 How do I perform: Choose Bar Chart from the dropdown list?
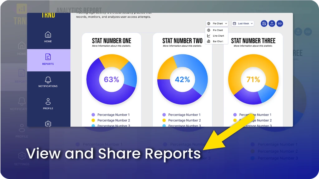tap(217, 41)
